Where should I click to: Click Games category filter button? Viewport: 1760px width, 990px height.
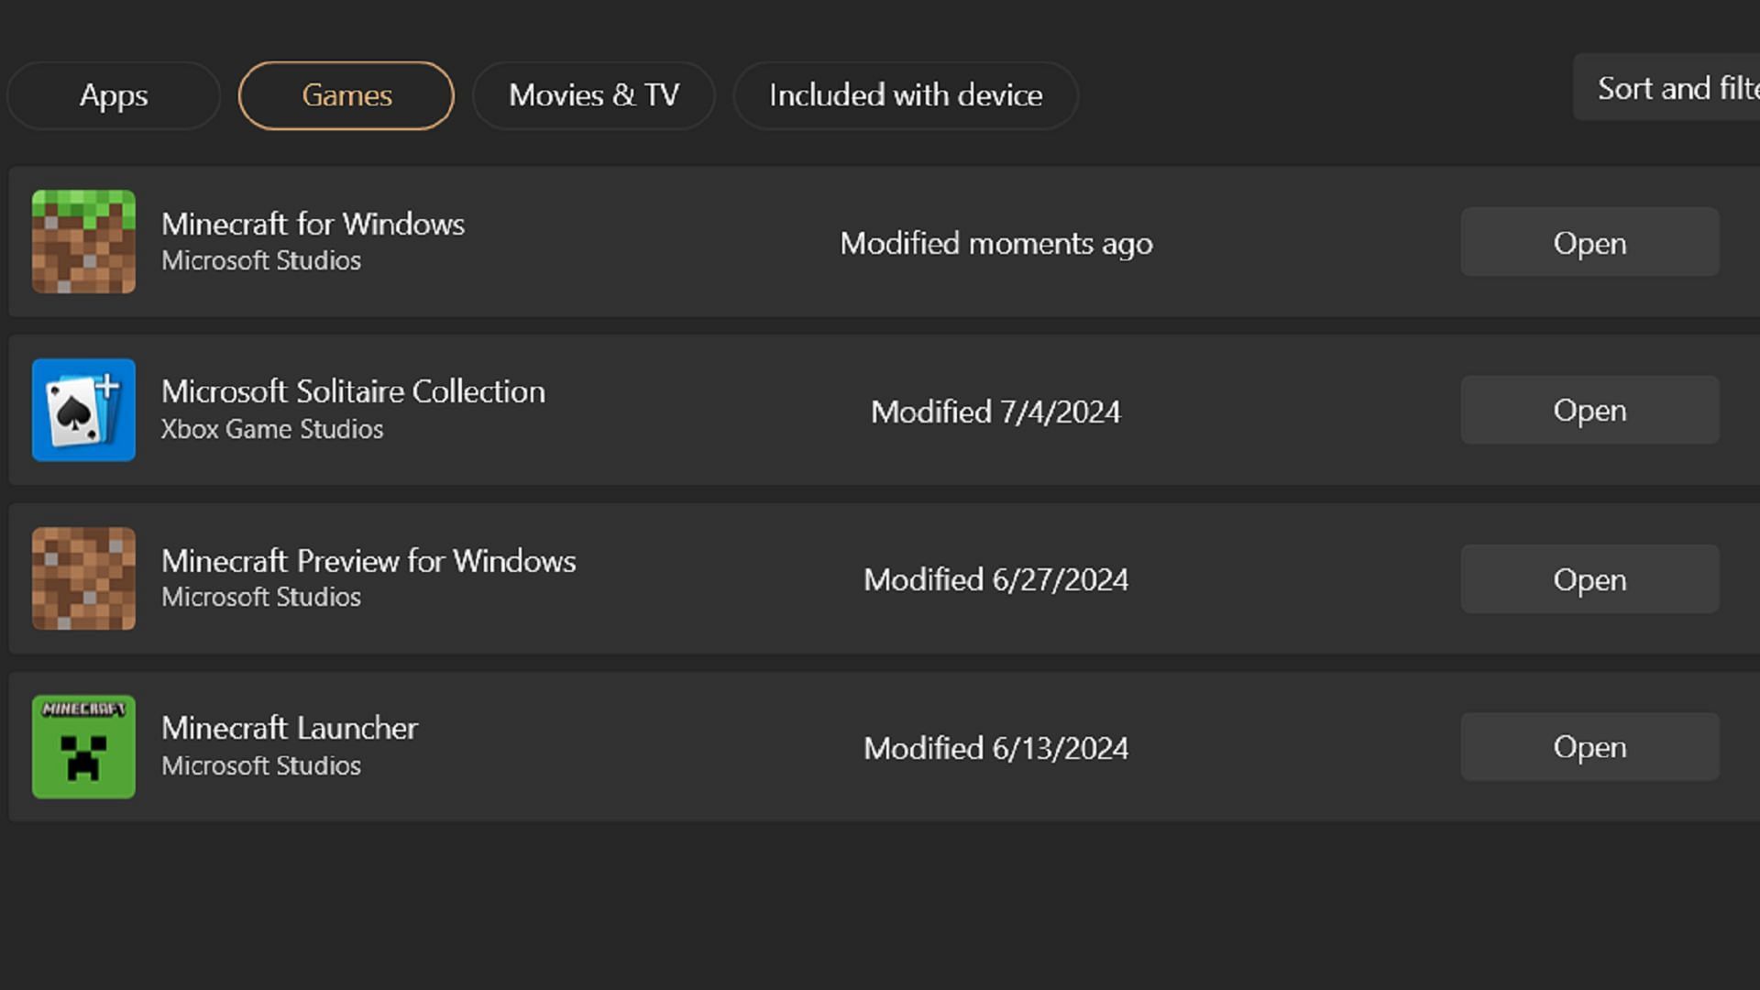click(x=346, y=95)
